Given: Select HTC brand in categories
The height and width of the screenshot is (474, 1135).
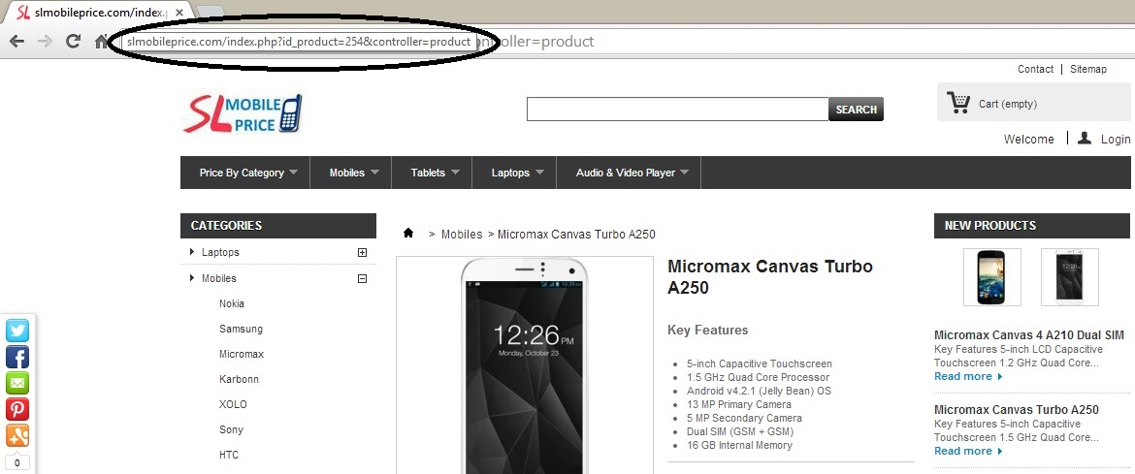Looking at the screenshot, I should 229,456.
